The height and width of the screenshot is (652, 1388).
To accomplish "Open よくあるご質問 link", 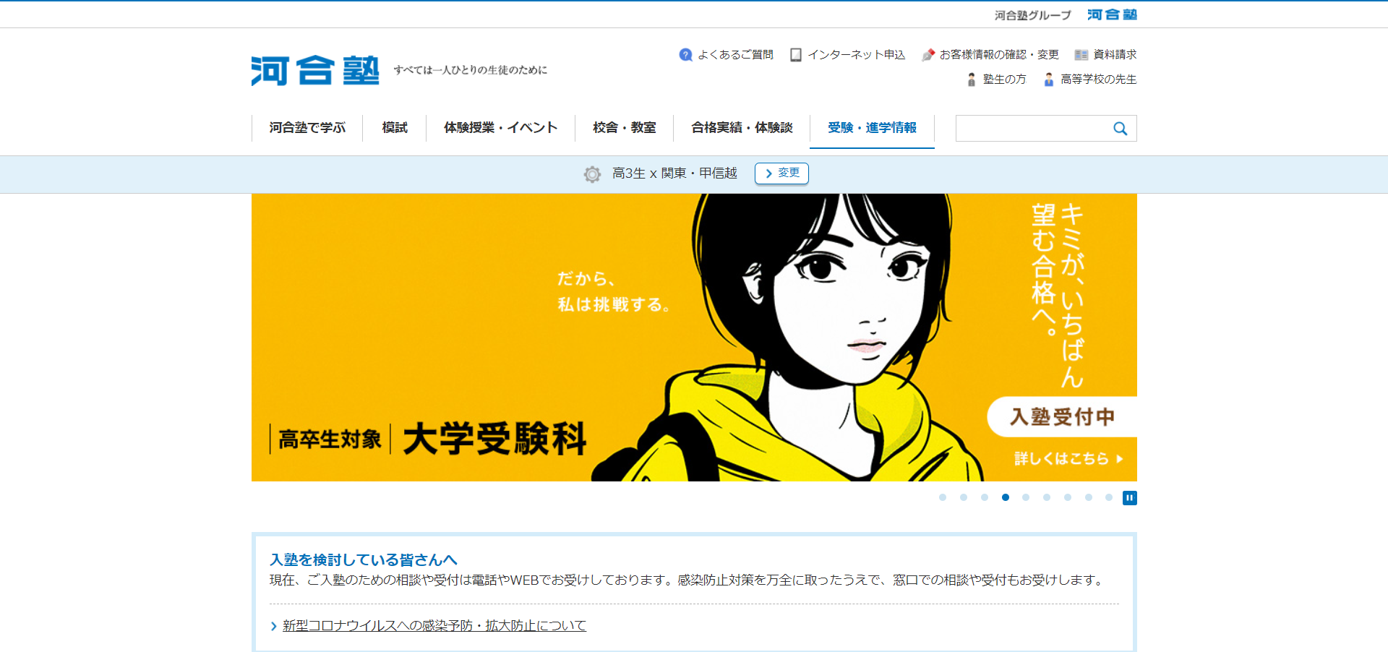I will coord(735,55).
